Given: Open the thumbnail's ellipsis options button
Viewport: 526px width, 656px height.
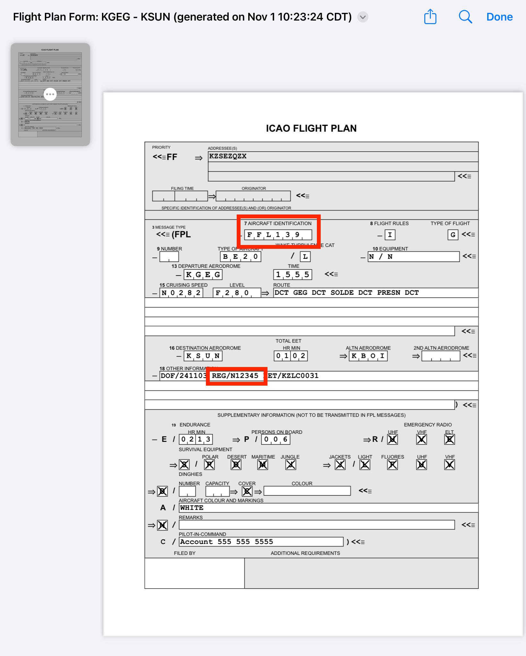Looking at the screenshot, I should (50, 94).
